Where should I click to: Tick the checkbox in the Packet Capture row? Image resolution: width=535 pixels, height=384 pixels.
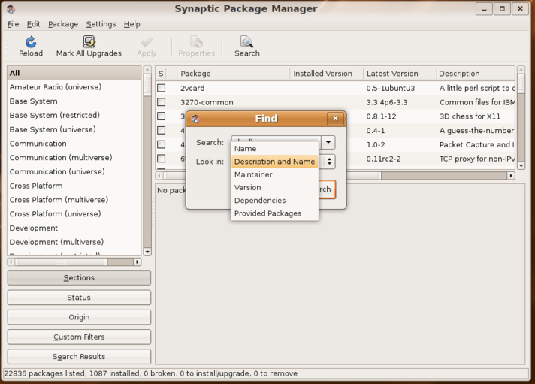pos(161,144)
